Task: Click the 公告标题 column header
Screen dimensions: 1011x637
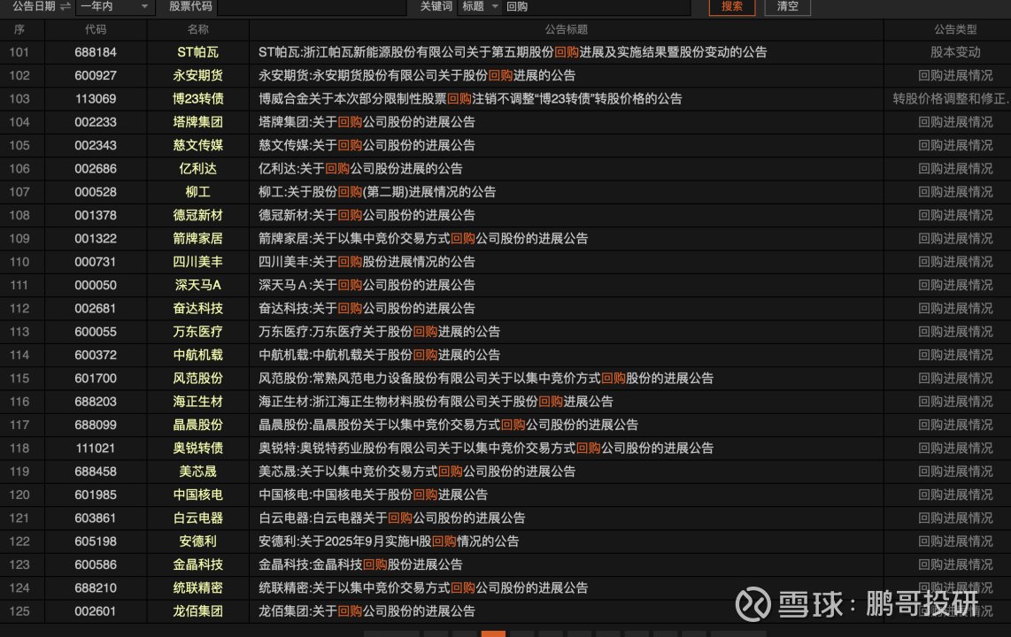Action: [566, 29]
